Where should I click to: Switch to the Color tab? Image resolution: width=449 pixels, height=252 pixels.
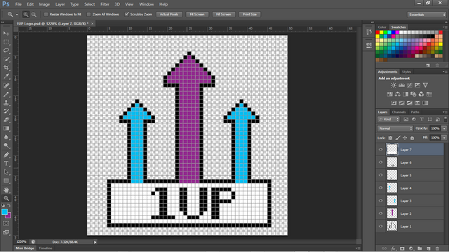pyautogui.click(x=382, y=27)
